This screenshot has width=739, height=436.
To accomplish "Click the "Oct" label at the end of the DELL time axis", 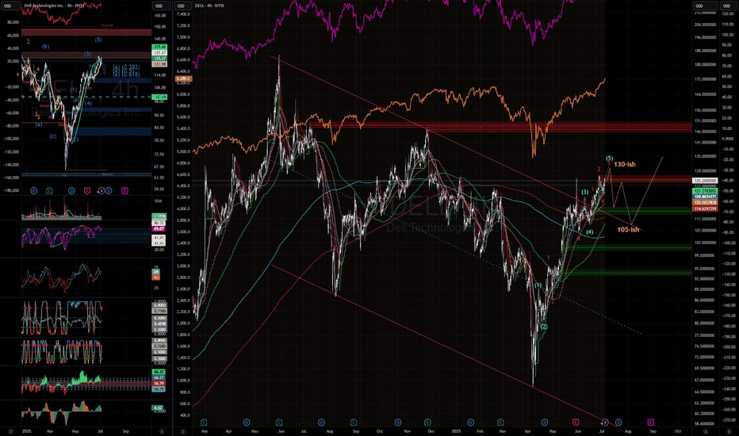I will [678, 430].
